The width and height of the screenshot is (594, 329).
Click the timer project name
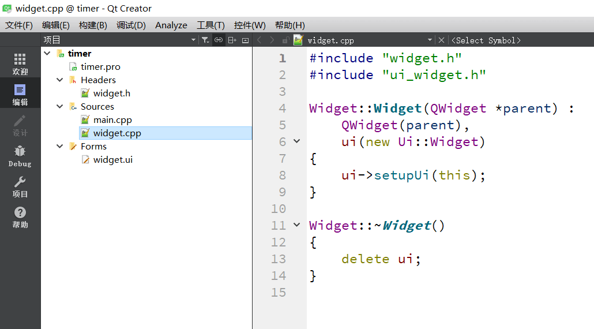(80, 54)
